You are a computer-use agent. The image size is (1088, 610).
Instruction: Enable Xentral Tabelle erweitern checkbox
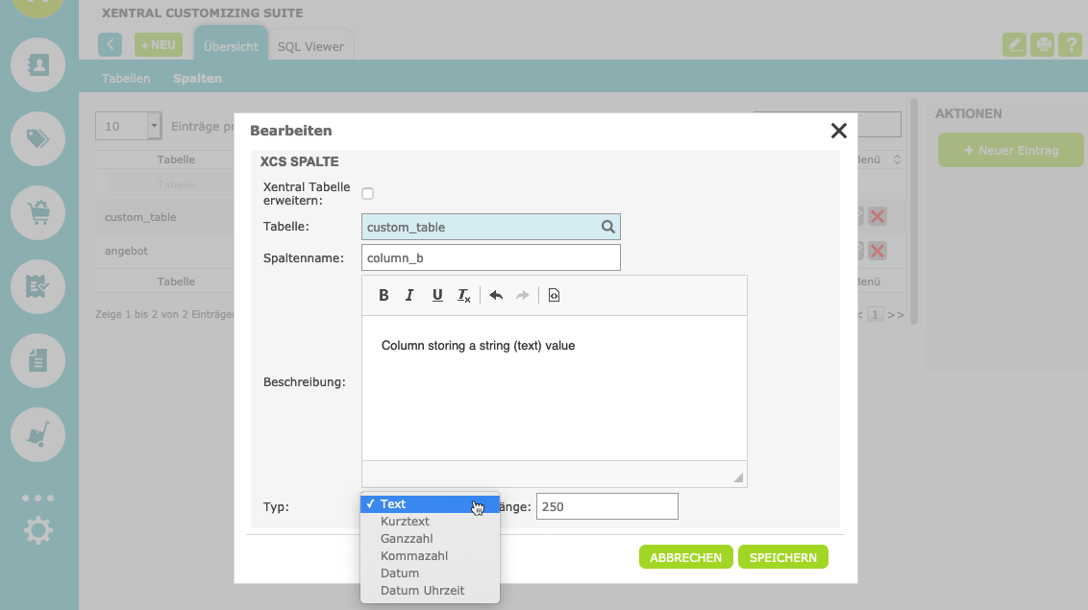(x=367, y=193)
